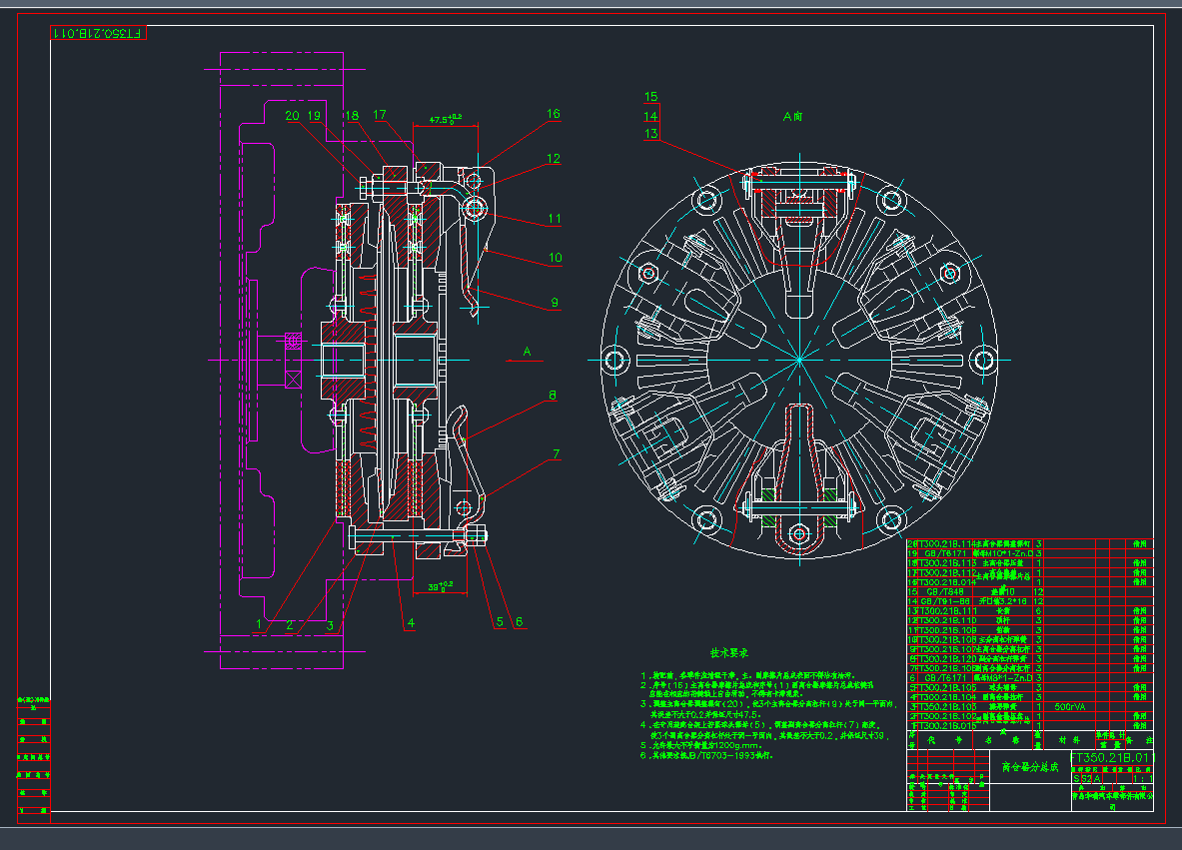Click the 1:1 scale cell in title block

[x=1143, y=778]
